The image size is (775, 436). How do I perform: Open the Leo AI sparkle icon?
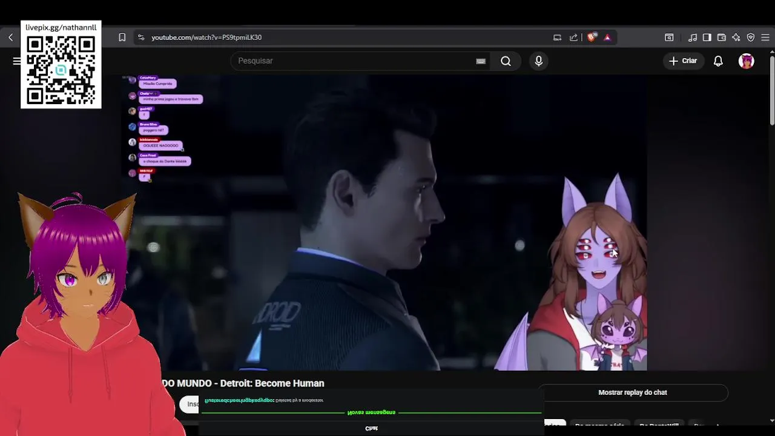[736, 38]
